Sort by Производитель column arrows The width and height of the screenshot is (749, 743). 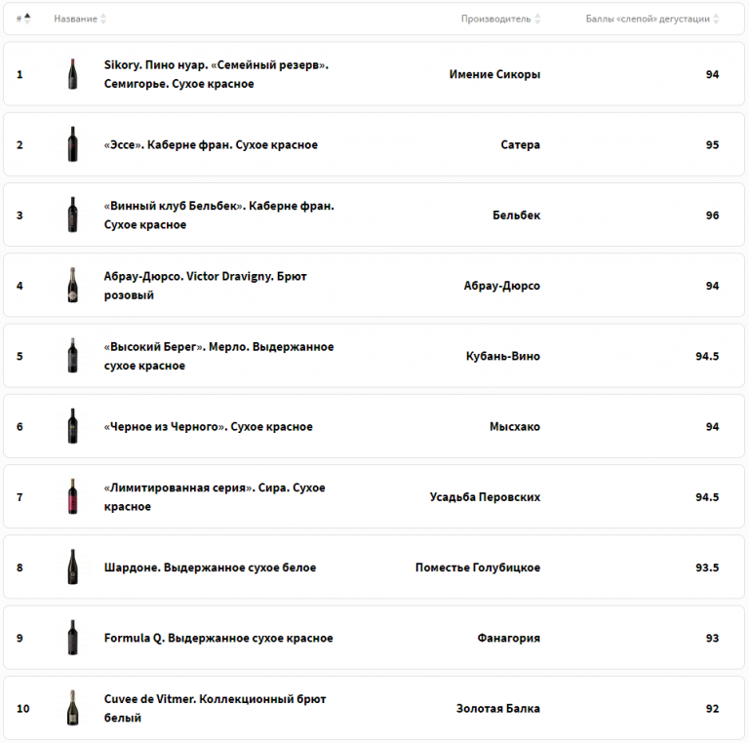click(537, 19)
